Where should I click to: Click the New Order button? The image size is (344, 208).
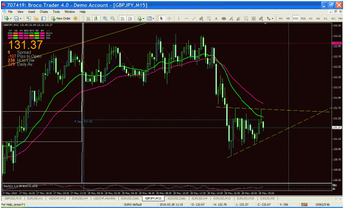[61, 19]
